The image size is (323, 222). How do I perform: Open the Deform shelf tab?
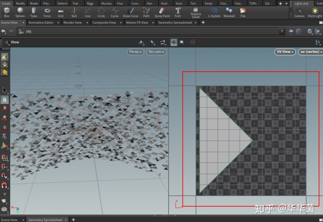(62, 3)
